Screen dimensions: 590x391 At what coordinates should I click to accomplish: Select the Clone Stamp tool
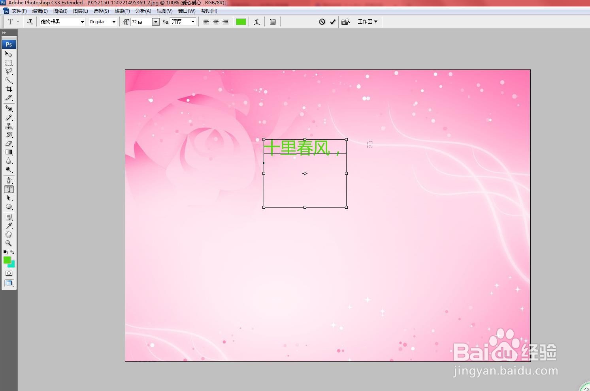click(9, 126)
